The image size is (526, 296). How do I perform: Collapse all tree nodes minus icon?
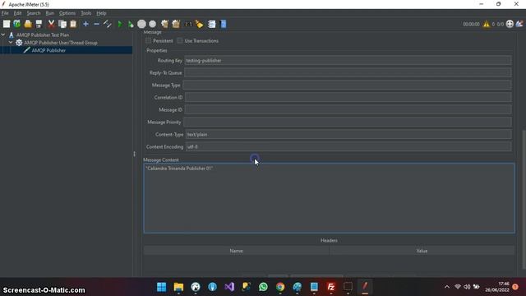coord(97,24)
